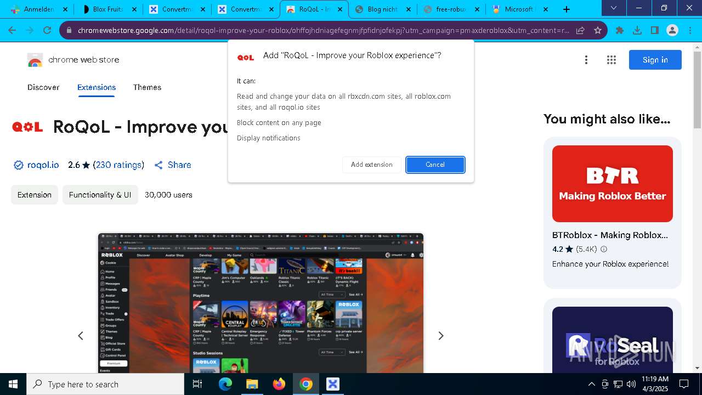The image size is (702, 395).
Task: Open the Anmelden browser tab
Action: click(x=39, y=9)
